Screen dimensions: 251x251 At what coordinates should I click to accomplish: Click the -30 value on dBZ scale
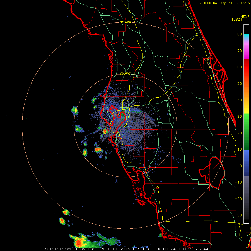point(238,215)
